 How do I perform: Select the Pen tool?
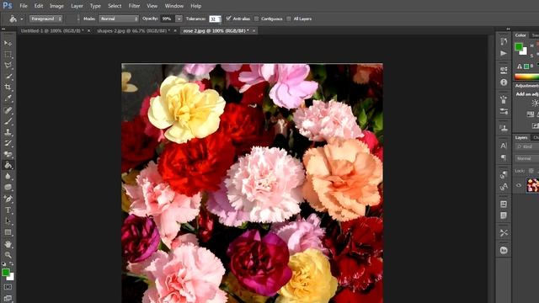8,199
